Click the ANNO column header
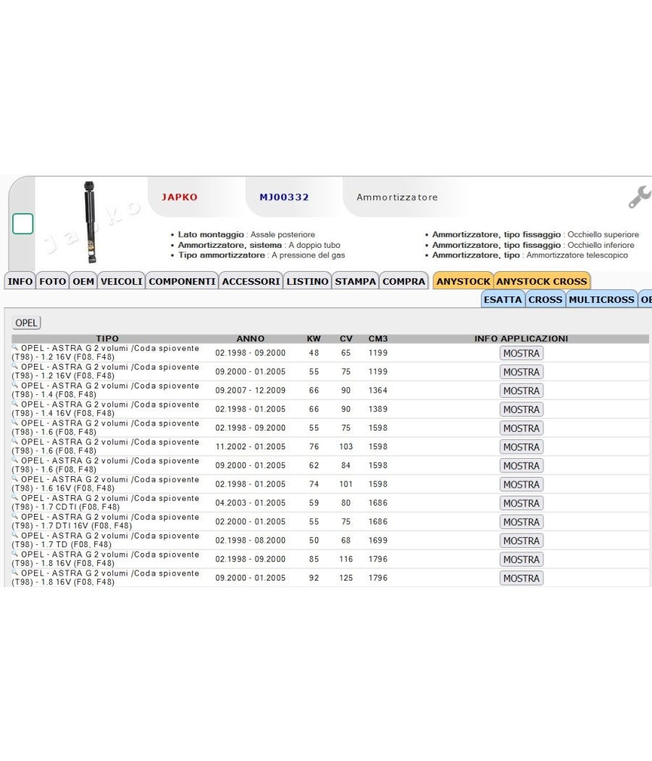652x761 pixels. [x=251, y=338]
